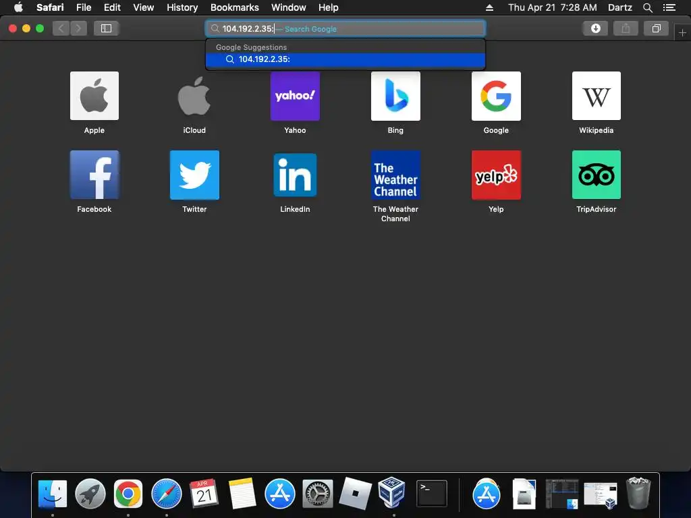Show the tab overview button

click(x=656, y=28)
